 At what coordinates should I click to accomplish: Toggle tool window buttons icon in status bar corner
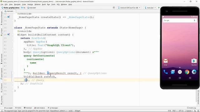[2, 111]
